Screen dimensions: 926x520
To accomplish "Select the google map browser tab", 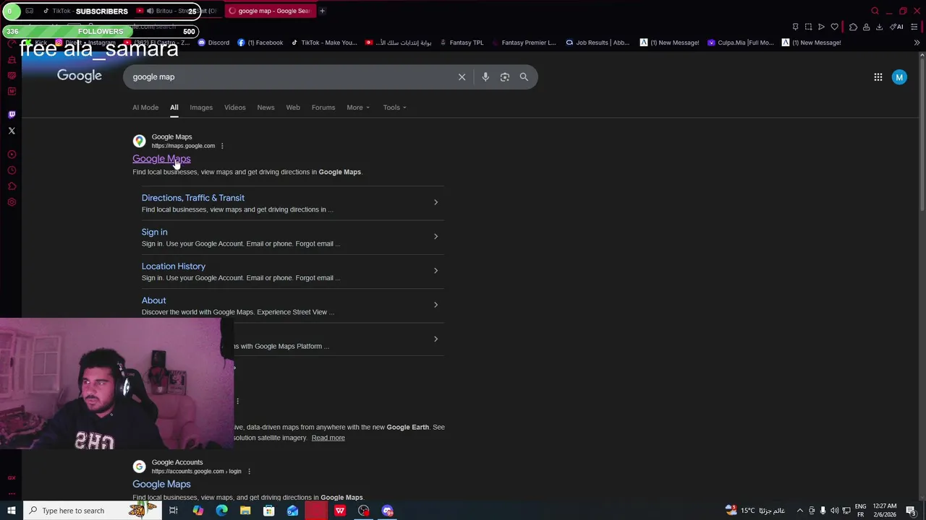I will pos(269,11).
